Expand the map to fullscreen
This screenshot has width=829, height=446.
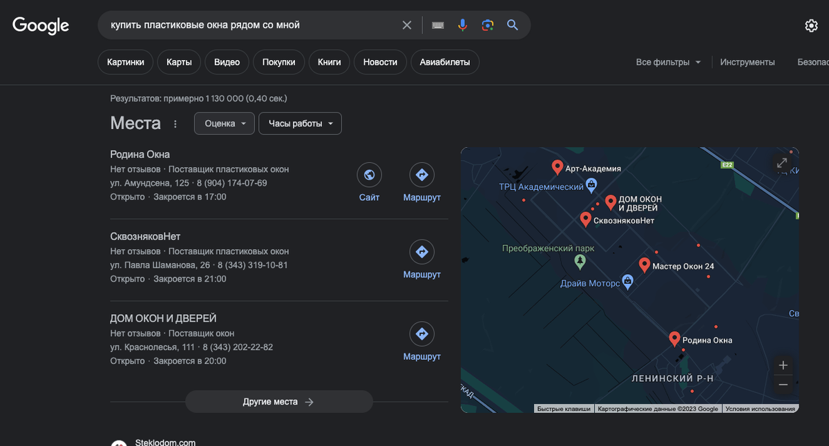point(782,163)
